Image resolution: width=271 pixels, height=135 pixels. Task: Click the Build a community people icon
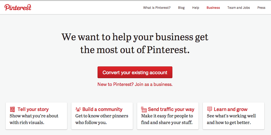point(78,109)
